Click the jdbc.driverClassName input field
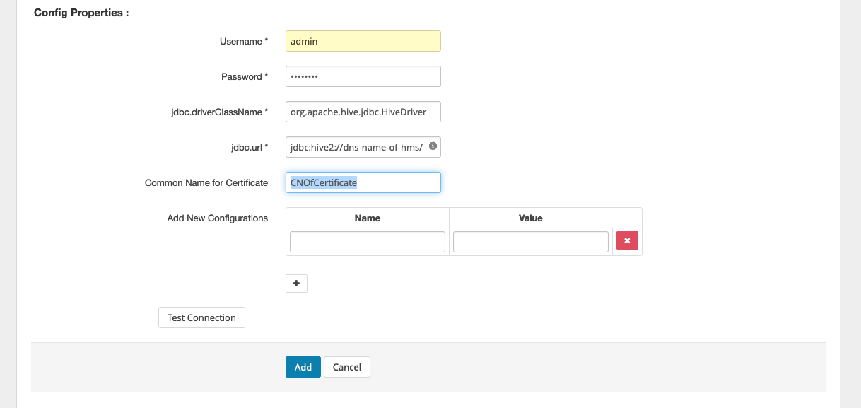Screen dimensions: 861x408 tap(363, 112)
